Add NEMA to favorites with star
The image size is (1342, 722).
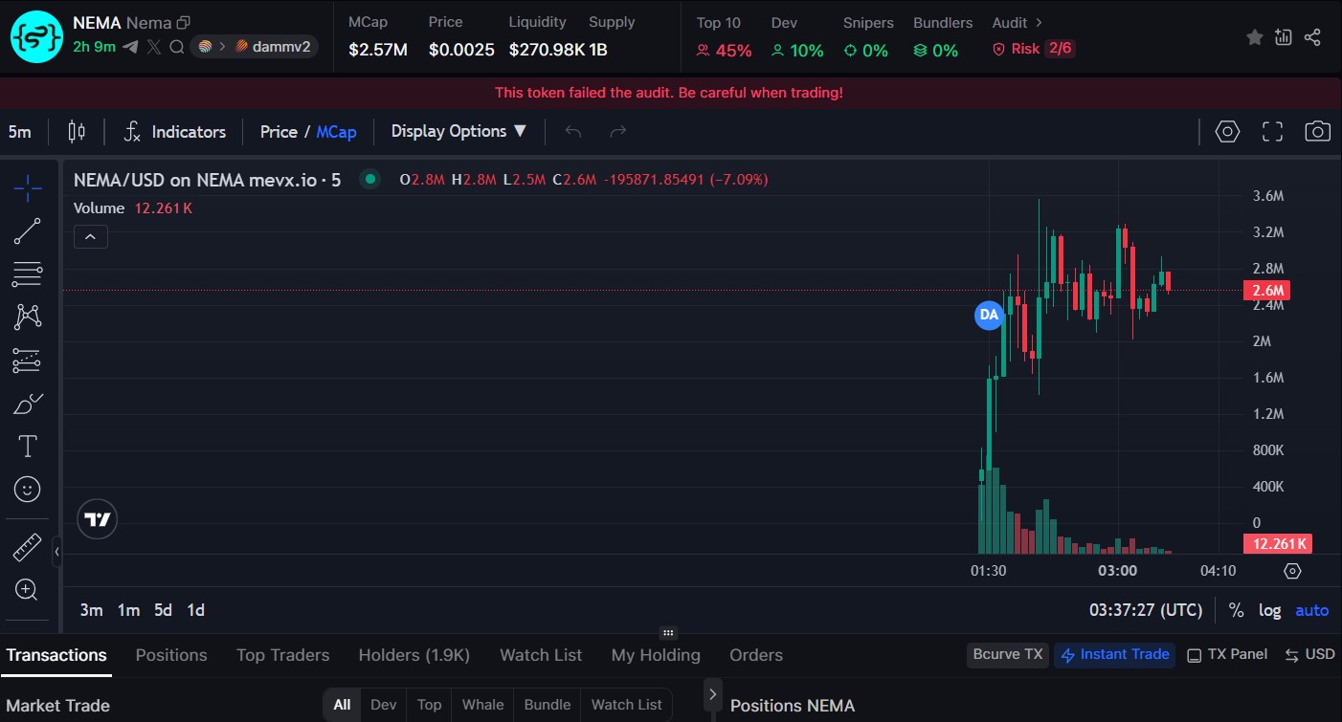coord(1254,37)
